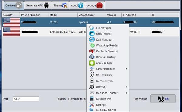Screen dimensions: 182x112
Task: Click the Remote Ears ear icon
Action: click(x=92, y=75)
